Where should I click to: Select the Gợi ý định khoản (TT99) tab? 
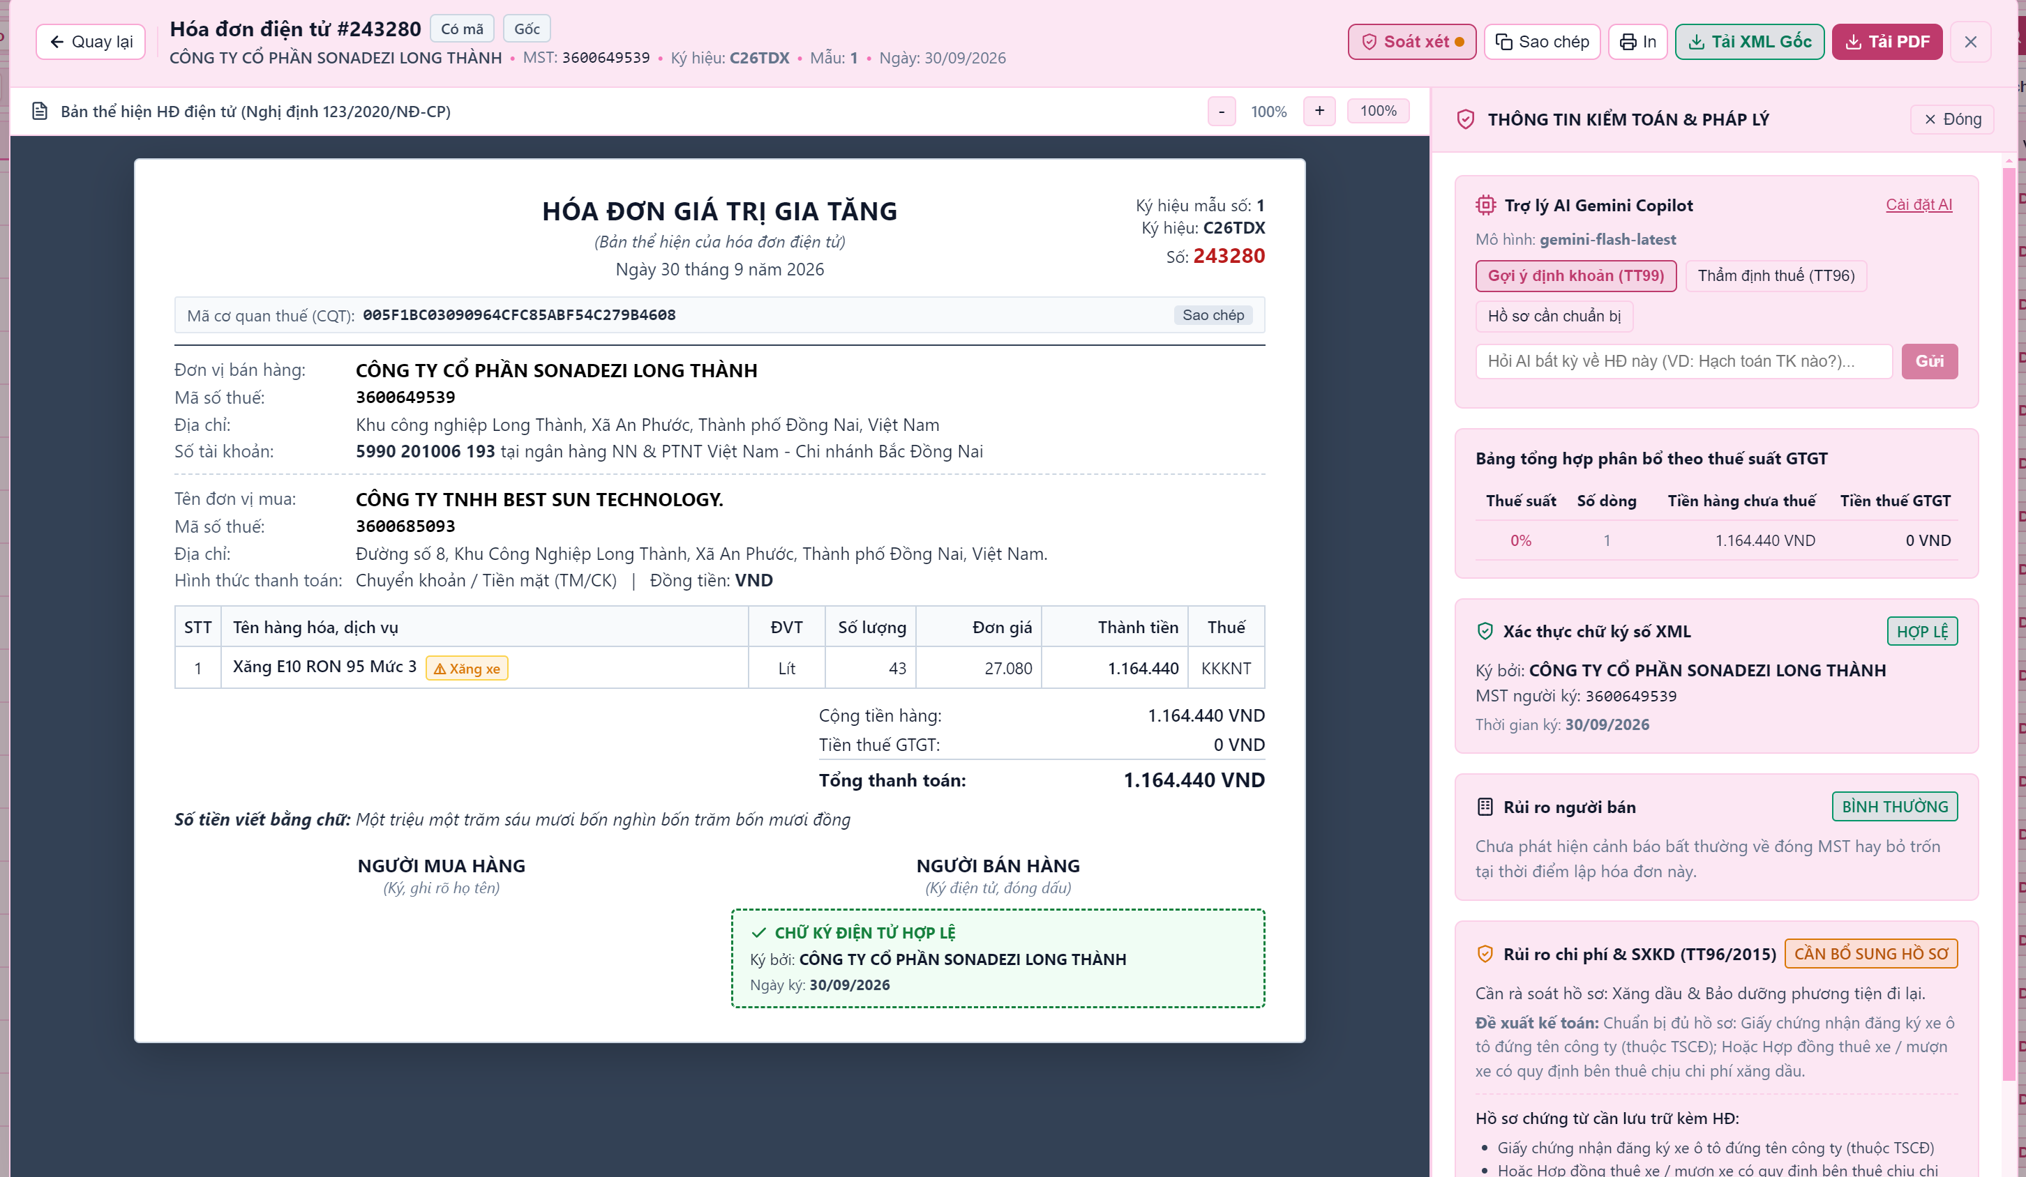pyautogui.click(x=1576, y=275)
